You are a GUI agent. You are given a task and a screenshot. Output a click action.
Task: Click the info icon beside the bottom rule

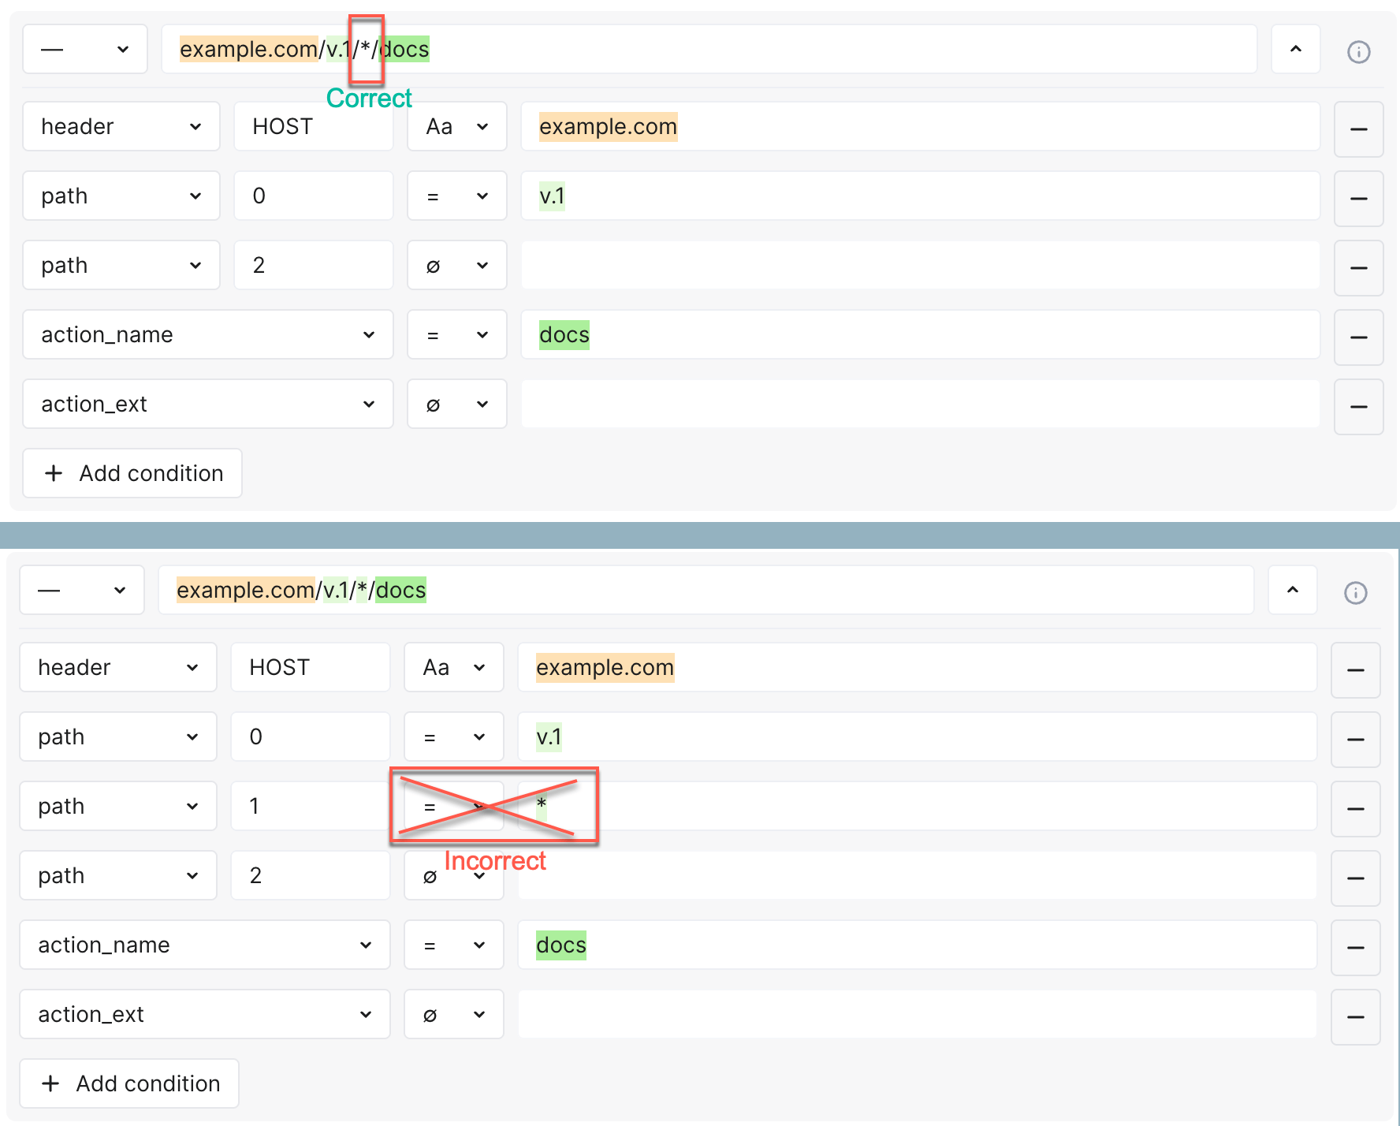click(x=1355, y=592)
